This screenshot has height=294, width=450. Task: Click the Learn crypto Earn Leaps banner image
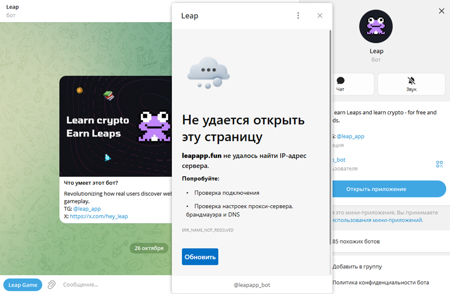click(x=116, y=126)
